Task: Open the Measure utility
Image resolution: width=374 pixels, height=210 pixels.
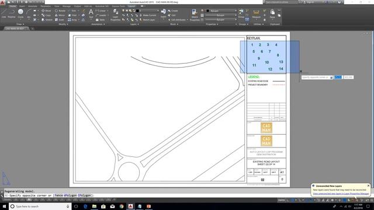Action: [x=256, y=13]
